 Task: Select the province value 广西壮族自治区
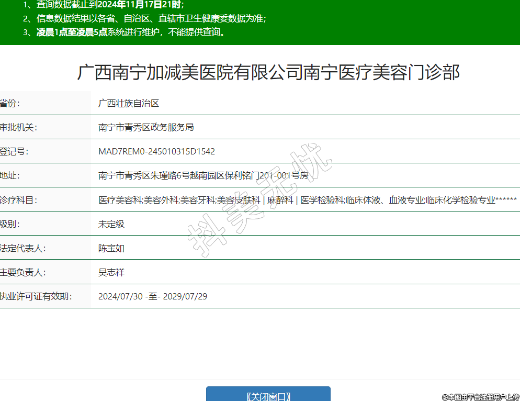coord(129,103)
